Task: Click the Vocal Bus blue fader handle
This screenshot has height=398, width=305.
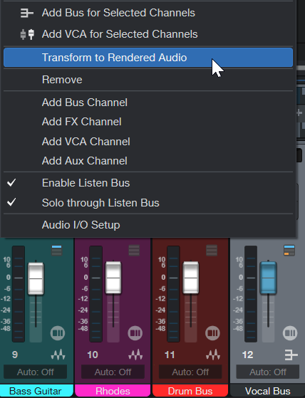Action: pos(268,278)
